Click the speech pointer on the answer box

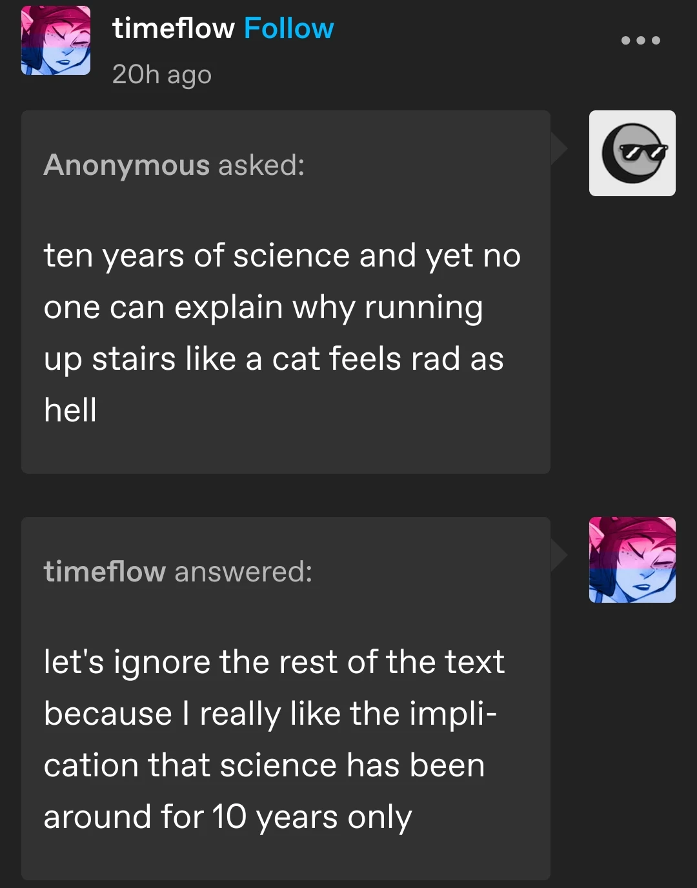(559, 556)
